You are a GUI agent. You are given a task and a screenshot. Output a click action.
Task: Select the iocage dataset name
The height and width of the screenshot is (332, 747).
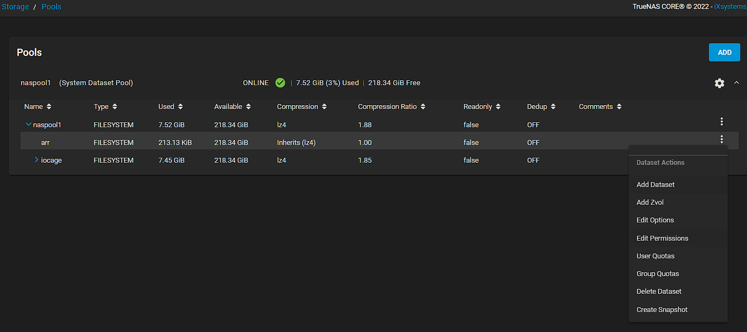pyautogui.click(x=51, y=160)
